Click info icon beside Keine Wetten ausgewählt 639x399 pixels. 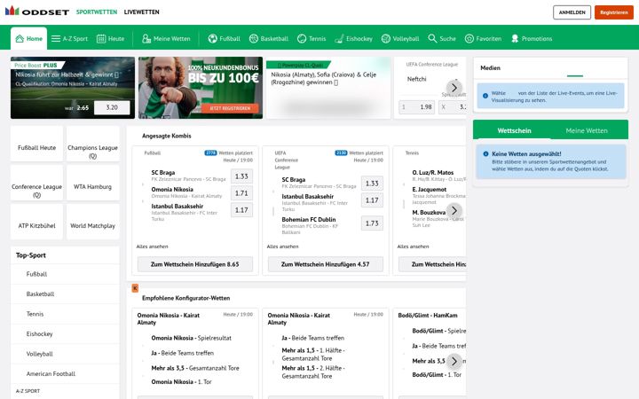pos(485,154)
